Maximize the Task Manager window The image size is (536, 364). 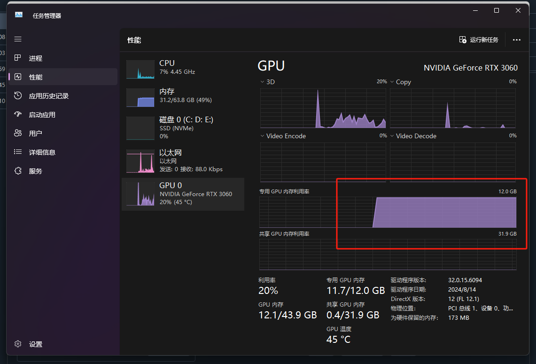[497, 10]
